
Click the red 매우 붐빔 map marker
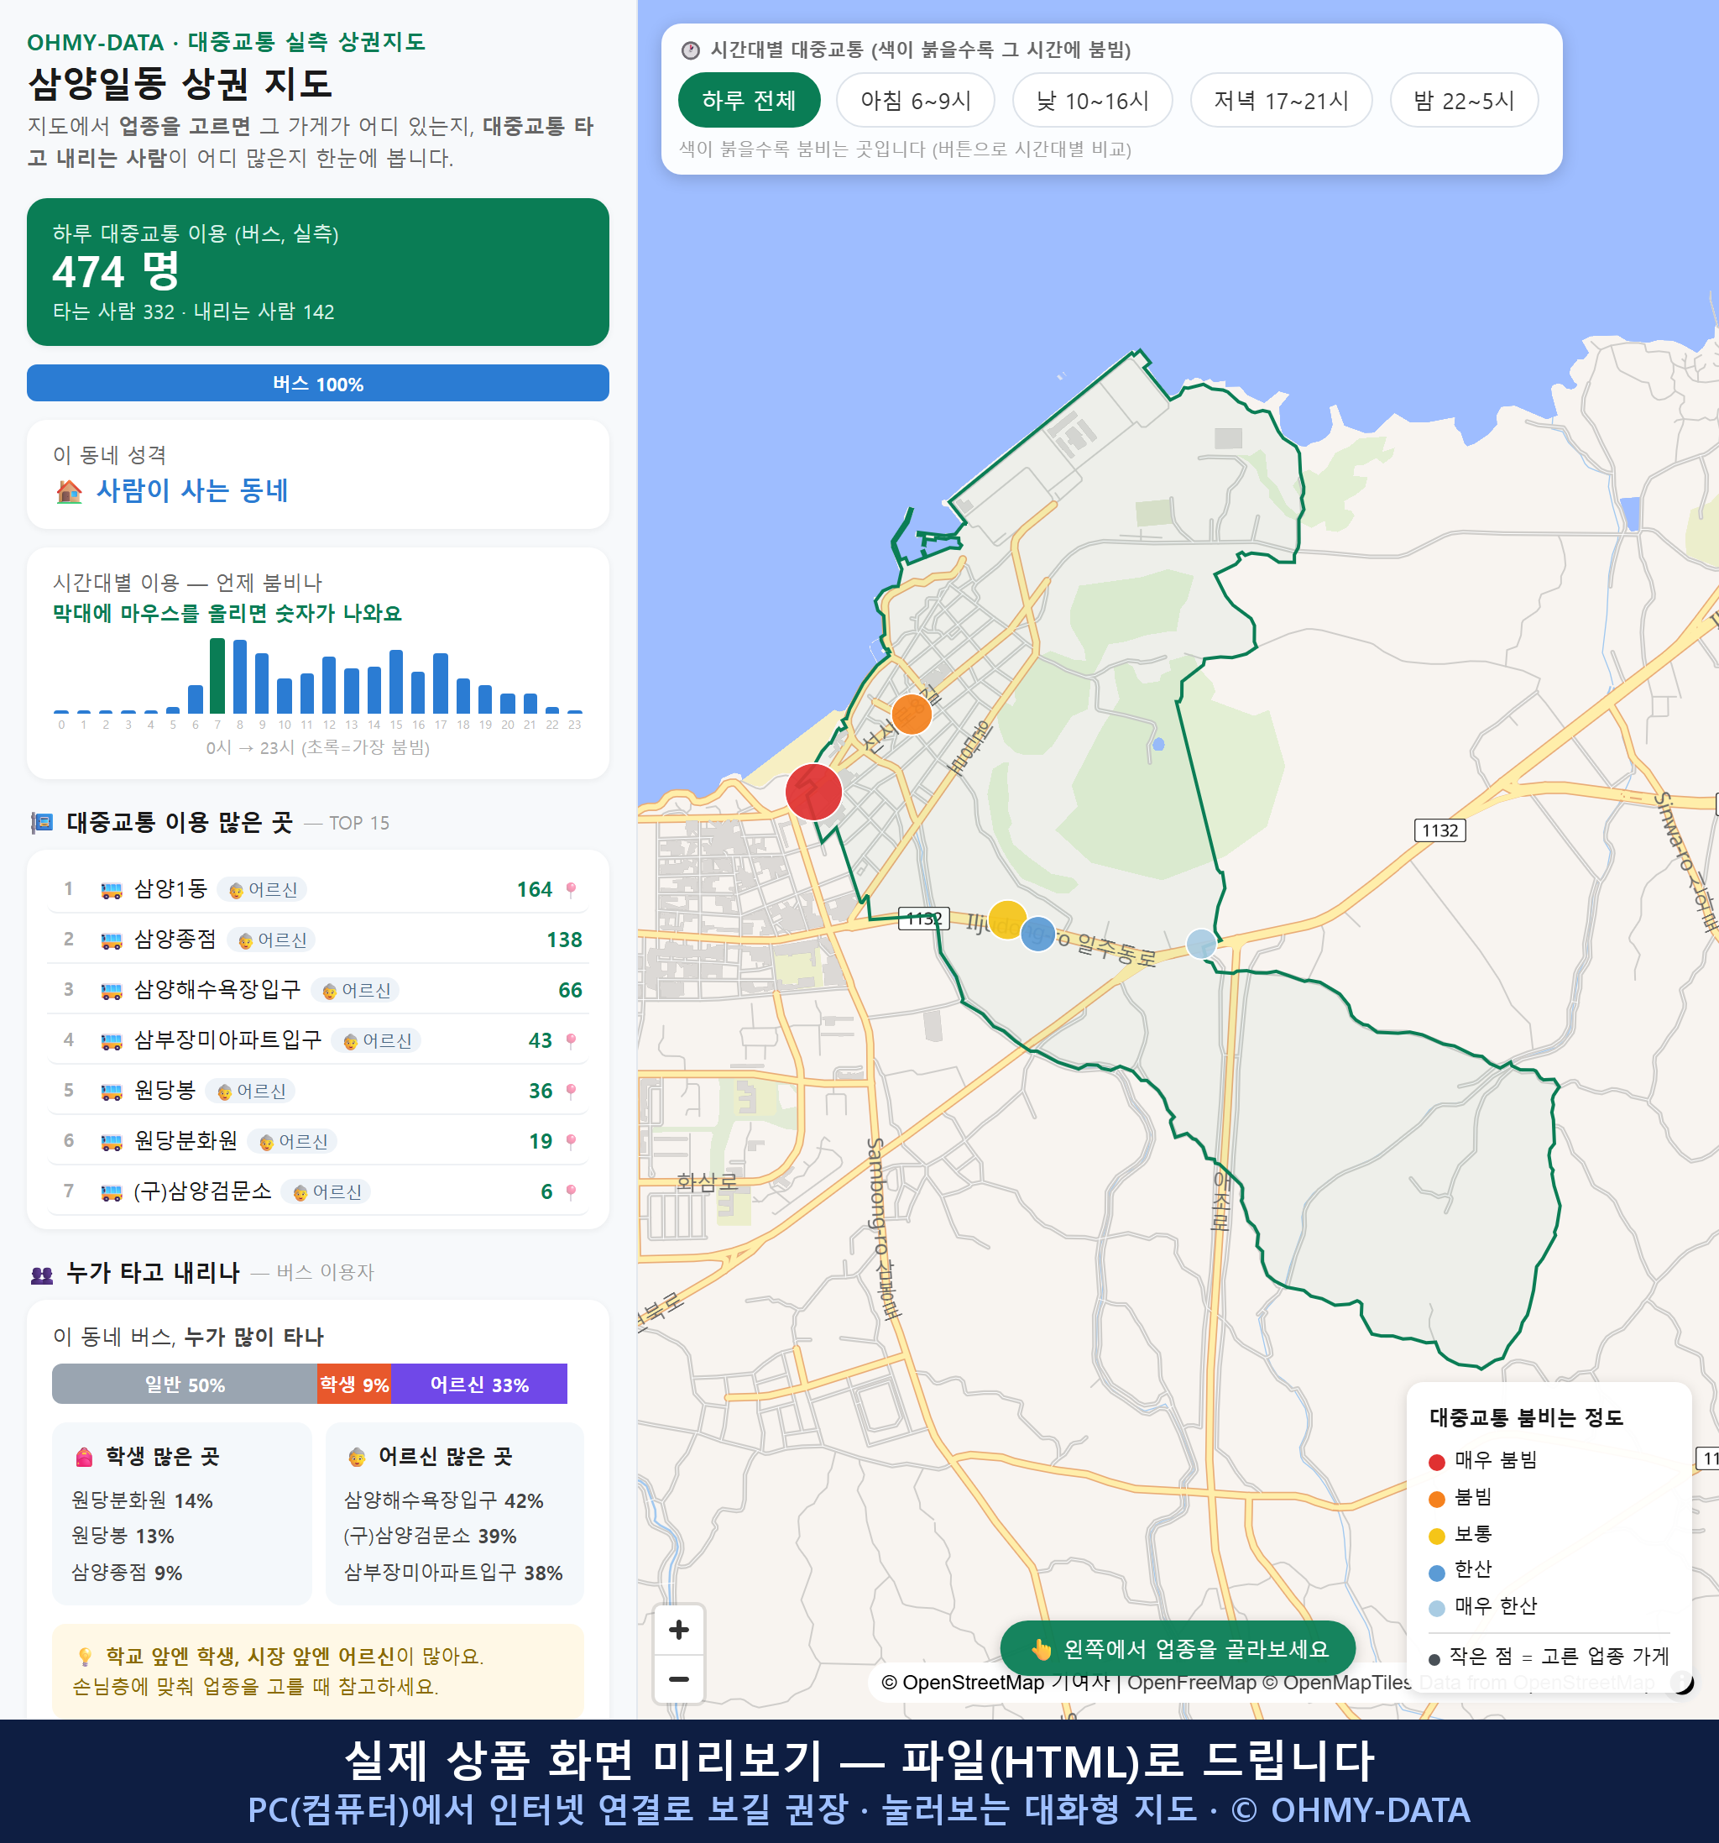pyautogui.click(x=812, y=792)
